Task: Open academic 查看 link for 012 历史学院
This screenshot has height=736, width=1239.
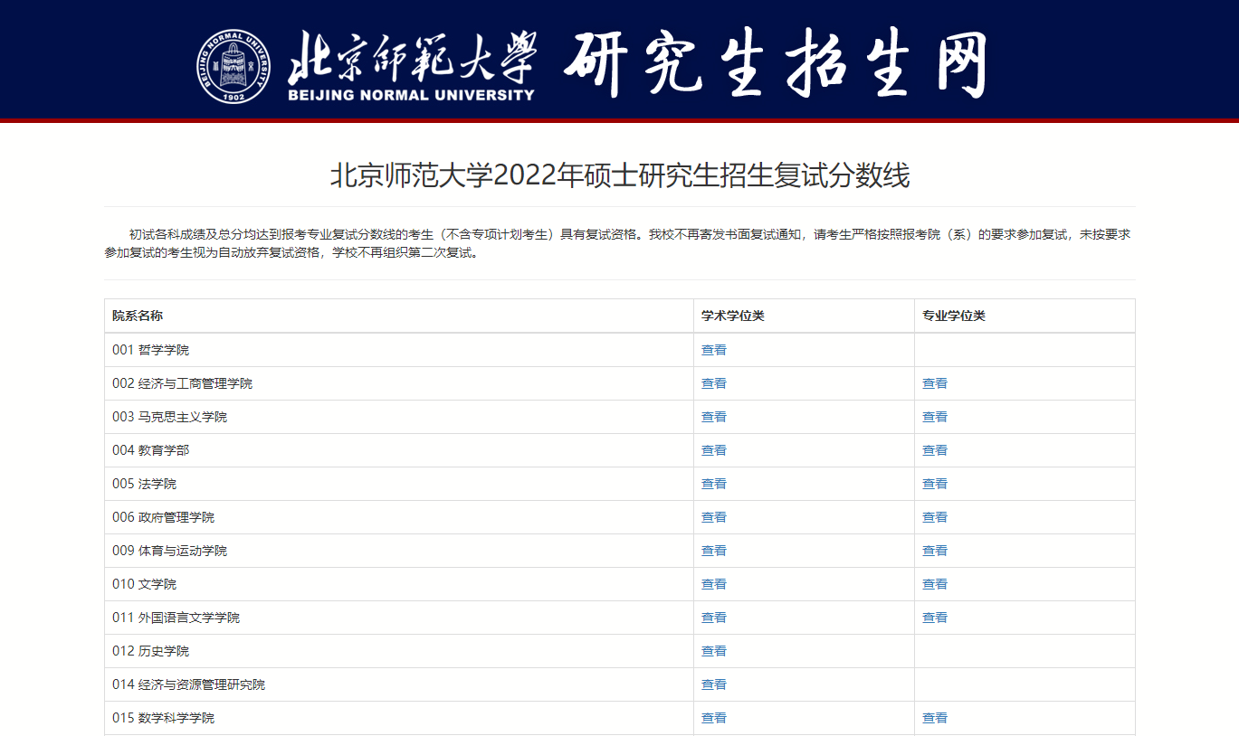Action: pos(714,651)
